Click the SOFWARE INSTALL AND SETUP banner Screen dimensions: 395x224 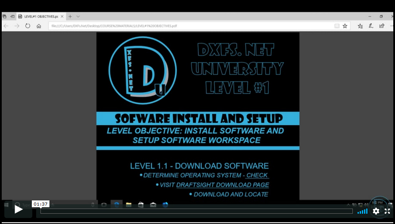(x=198, y=118)
